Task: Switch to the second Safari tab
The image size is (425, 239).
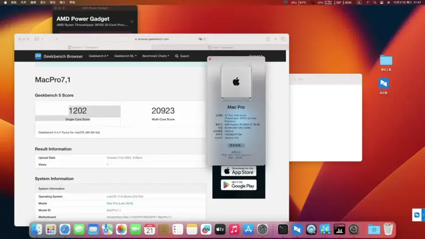Action: click(x=220, y=47)
